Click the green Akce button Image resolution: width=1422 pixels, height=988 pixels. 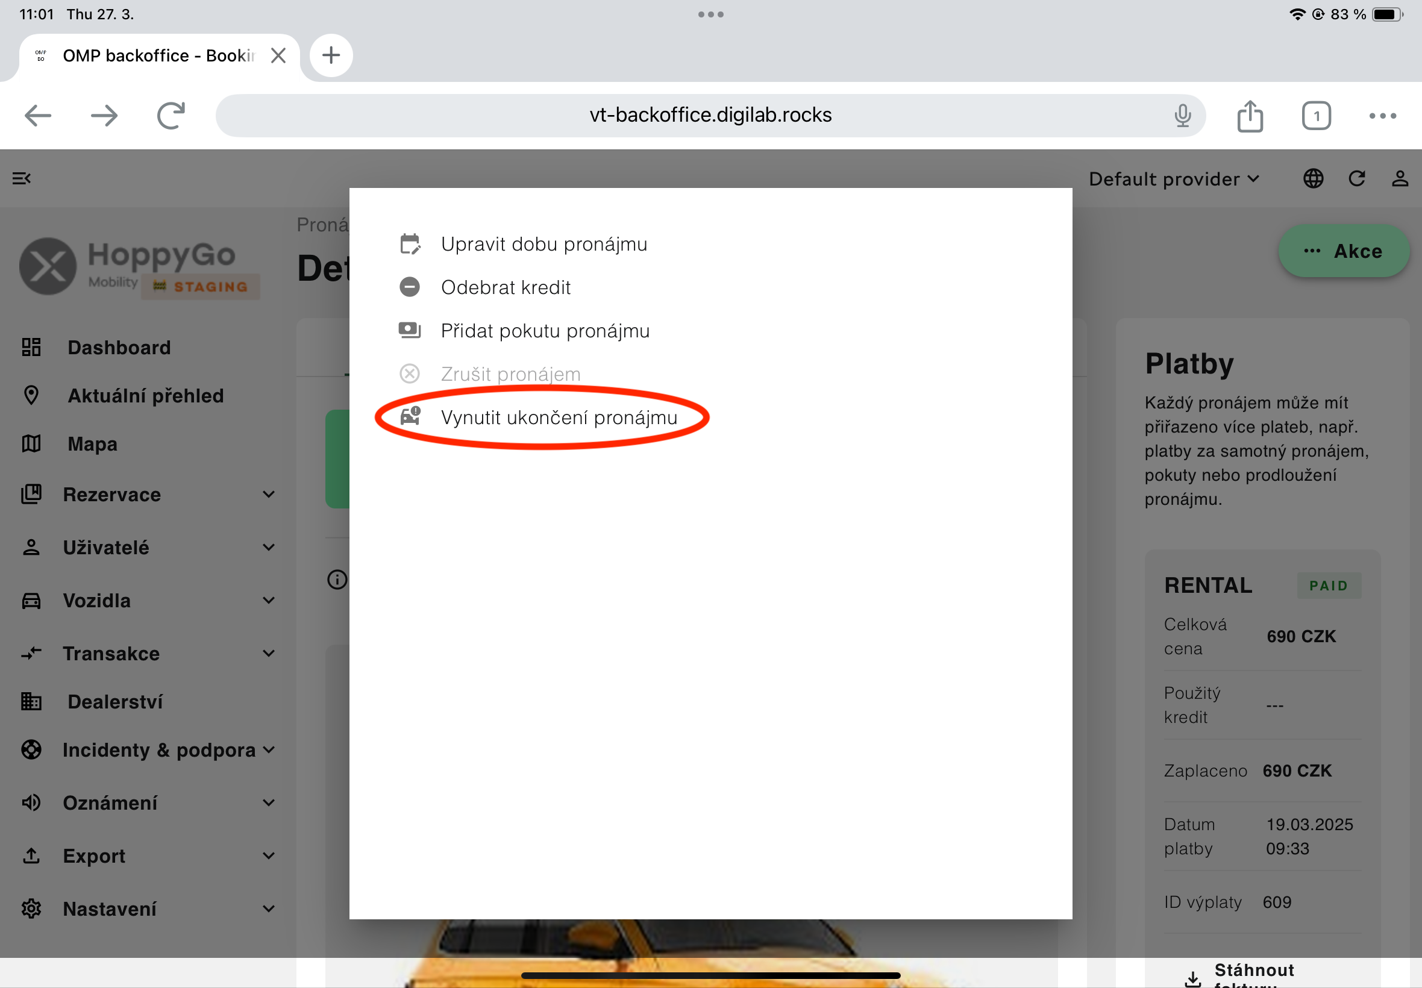(x=1344, y=251)
